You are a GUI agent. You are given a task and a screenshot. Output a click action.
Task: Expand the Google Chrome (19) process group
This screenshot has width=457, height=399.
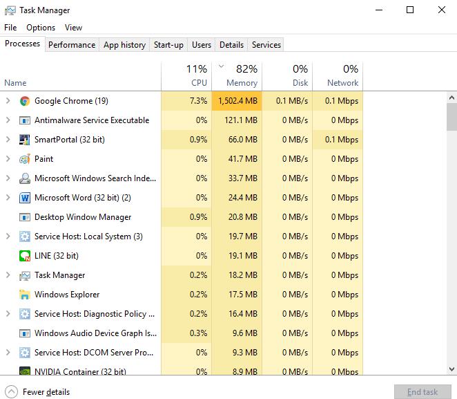click(8, 101)
